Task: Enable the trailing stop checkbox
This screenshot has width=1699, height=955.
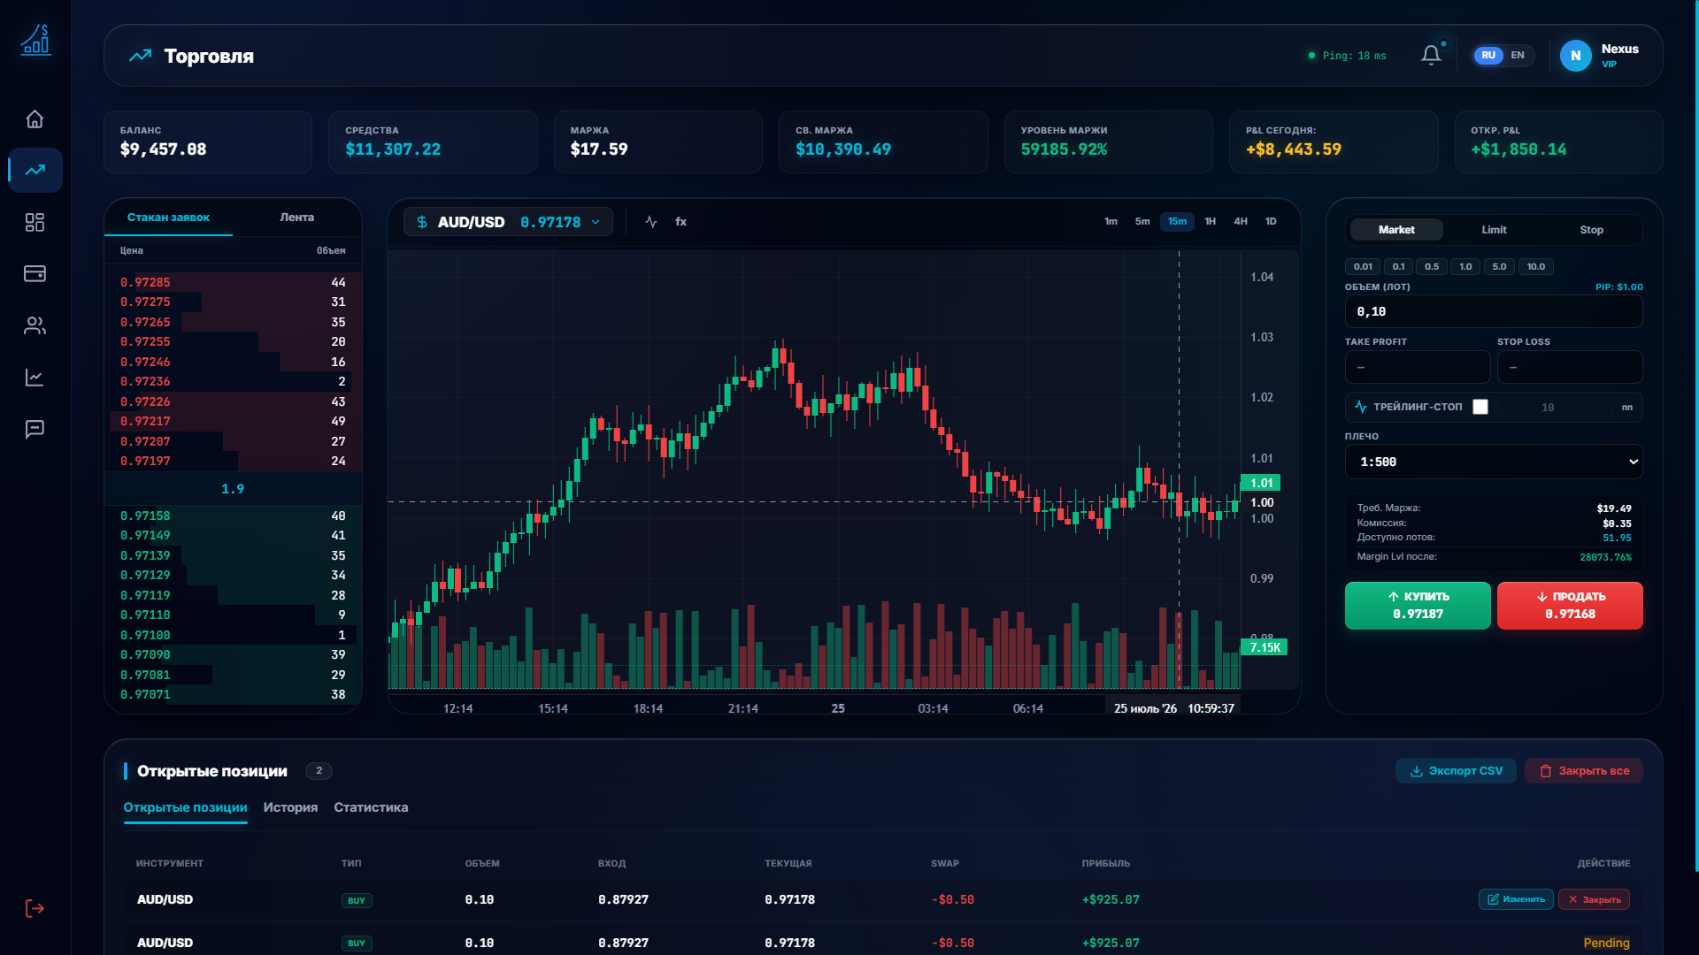Action: pyautogui.click(x=1480, y=407)
